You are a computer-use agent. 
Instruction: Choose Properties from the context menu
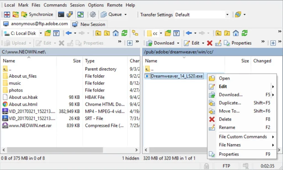pyautogui.click(x=242, y=154)
